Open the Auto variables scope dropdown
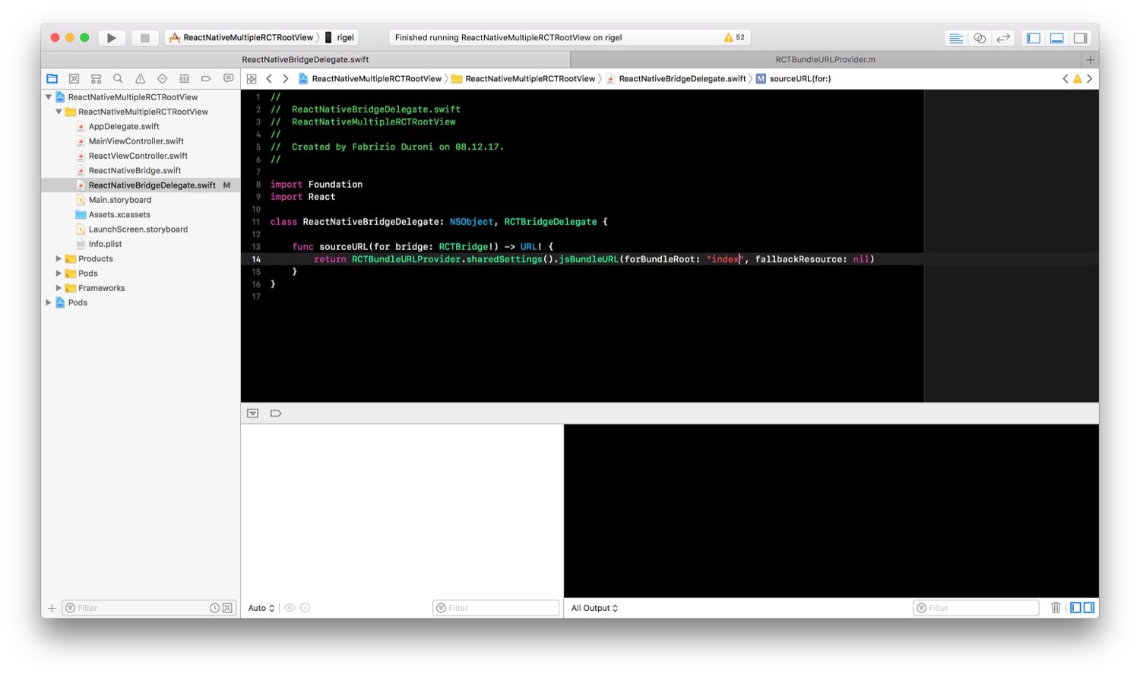The image size is (1140, 677). click(261, 608)
